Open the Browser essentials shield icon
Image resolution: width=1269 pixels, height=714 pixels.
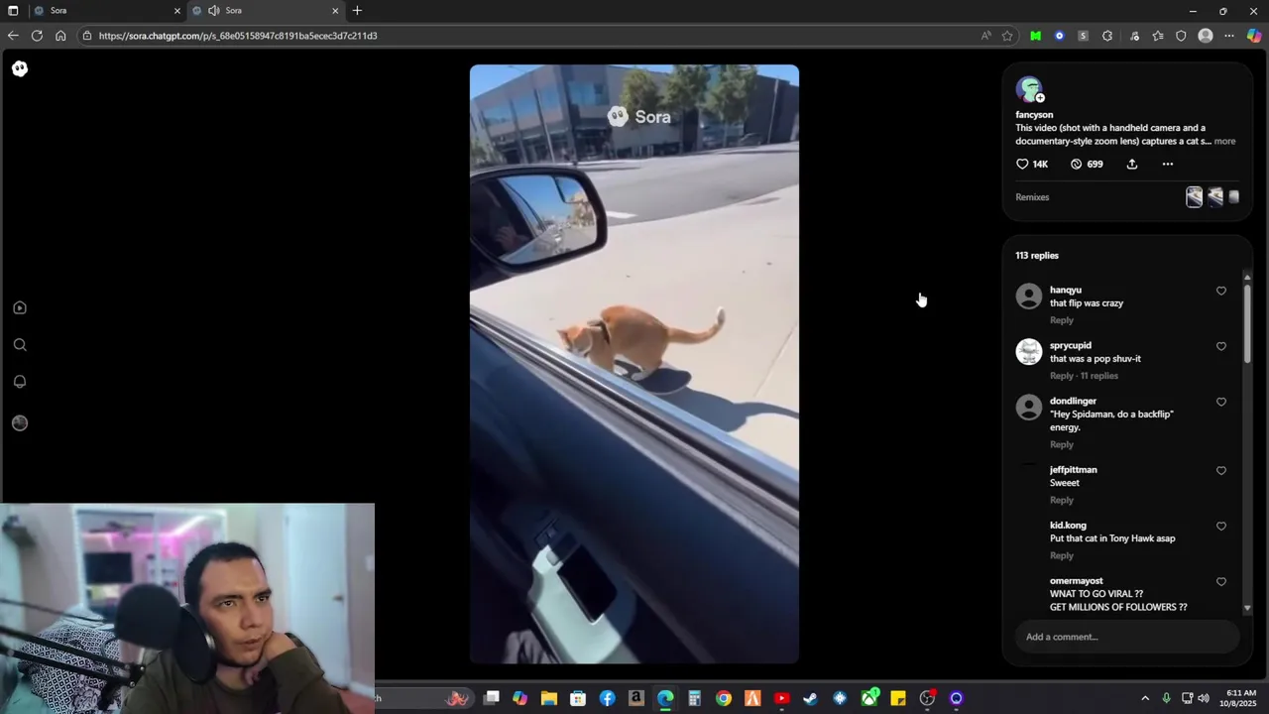(1181, 36)
